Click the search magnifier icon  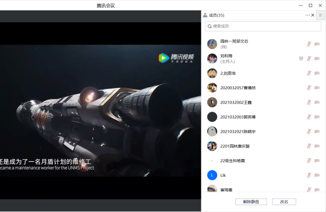209,26
